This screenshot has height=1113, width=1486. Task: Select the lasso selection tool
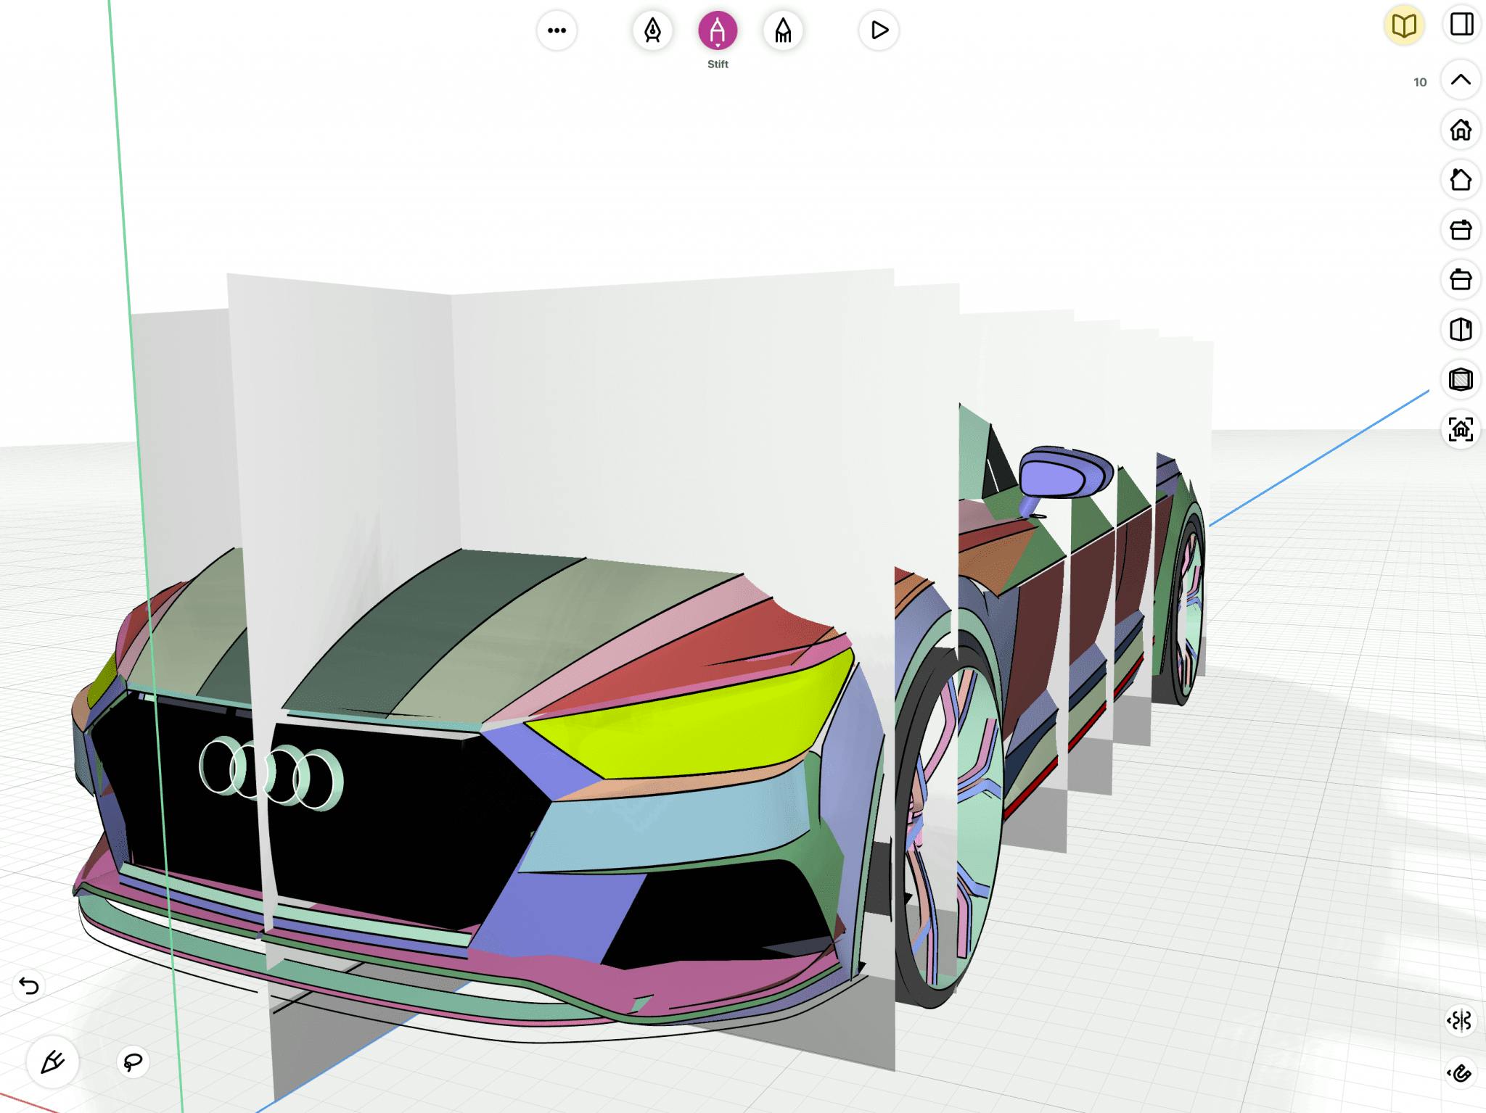point(133,1062)
